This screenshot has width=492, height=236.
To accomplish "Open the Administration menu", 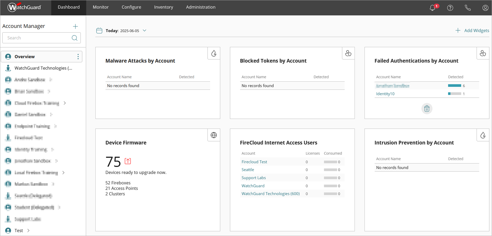I will coord(200,7).
